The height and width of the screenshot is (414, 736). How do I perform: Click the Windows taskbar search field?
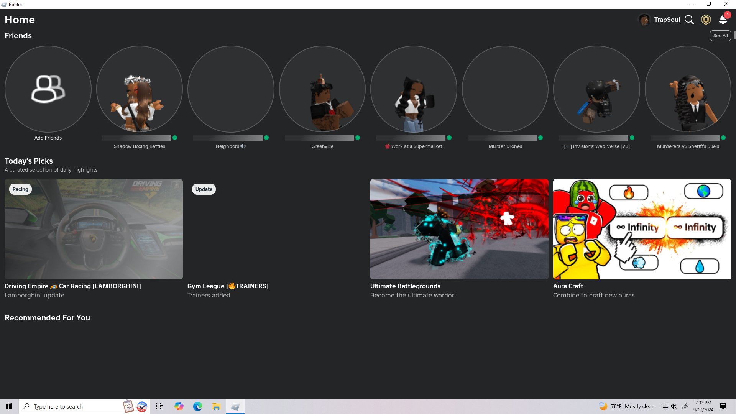(73, 406)
